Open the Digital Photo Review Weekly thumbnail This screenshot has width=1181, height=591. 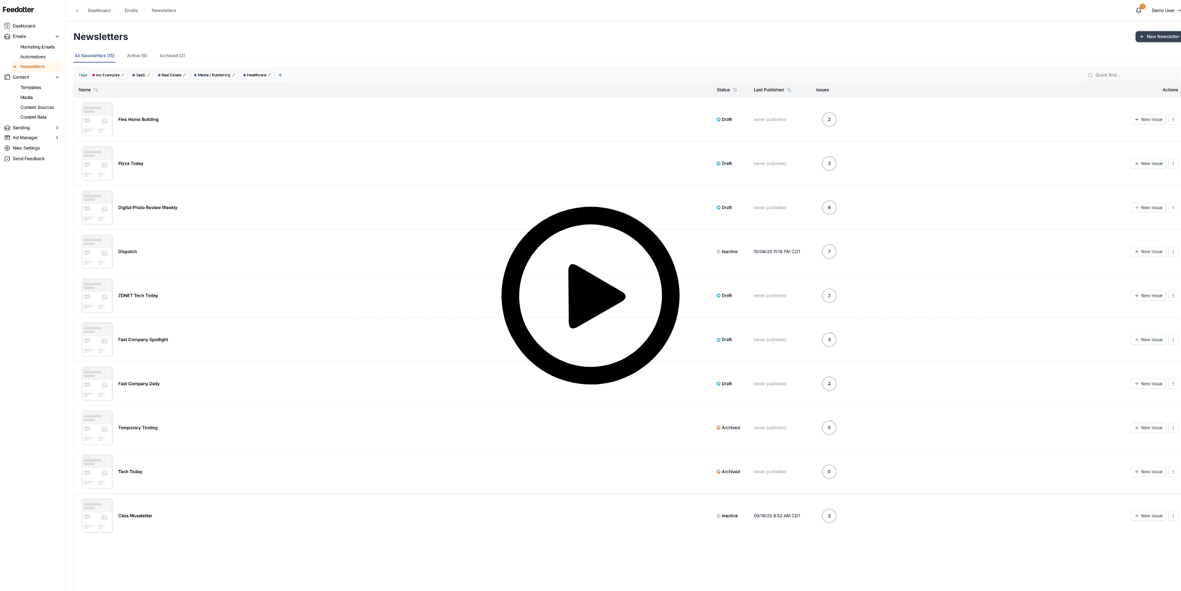click(97, 208)
